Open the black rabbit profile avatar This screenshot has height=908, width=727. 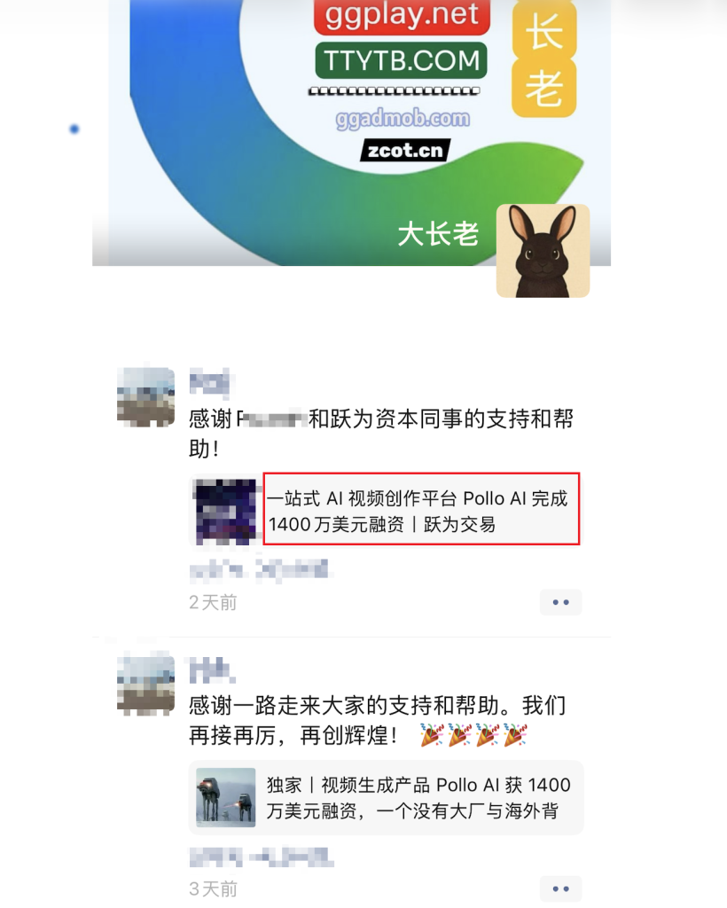pyautogui.click(x=543, y=251)
